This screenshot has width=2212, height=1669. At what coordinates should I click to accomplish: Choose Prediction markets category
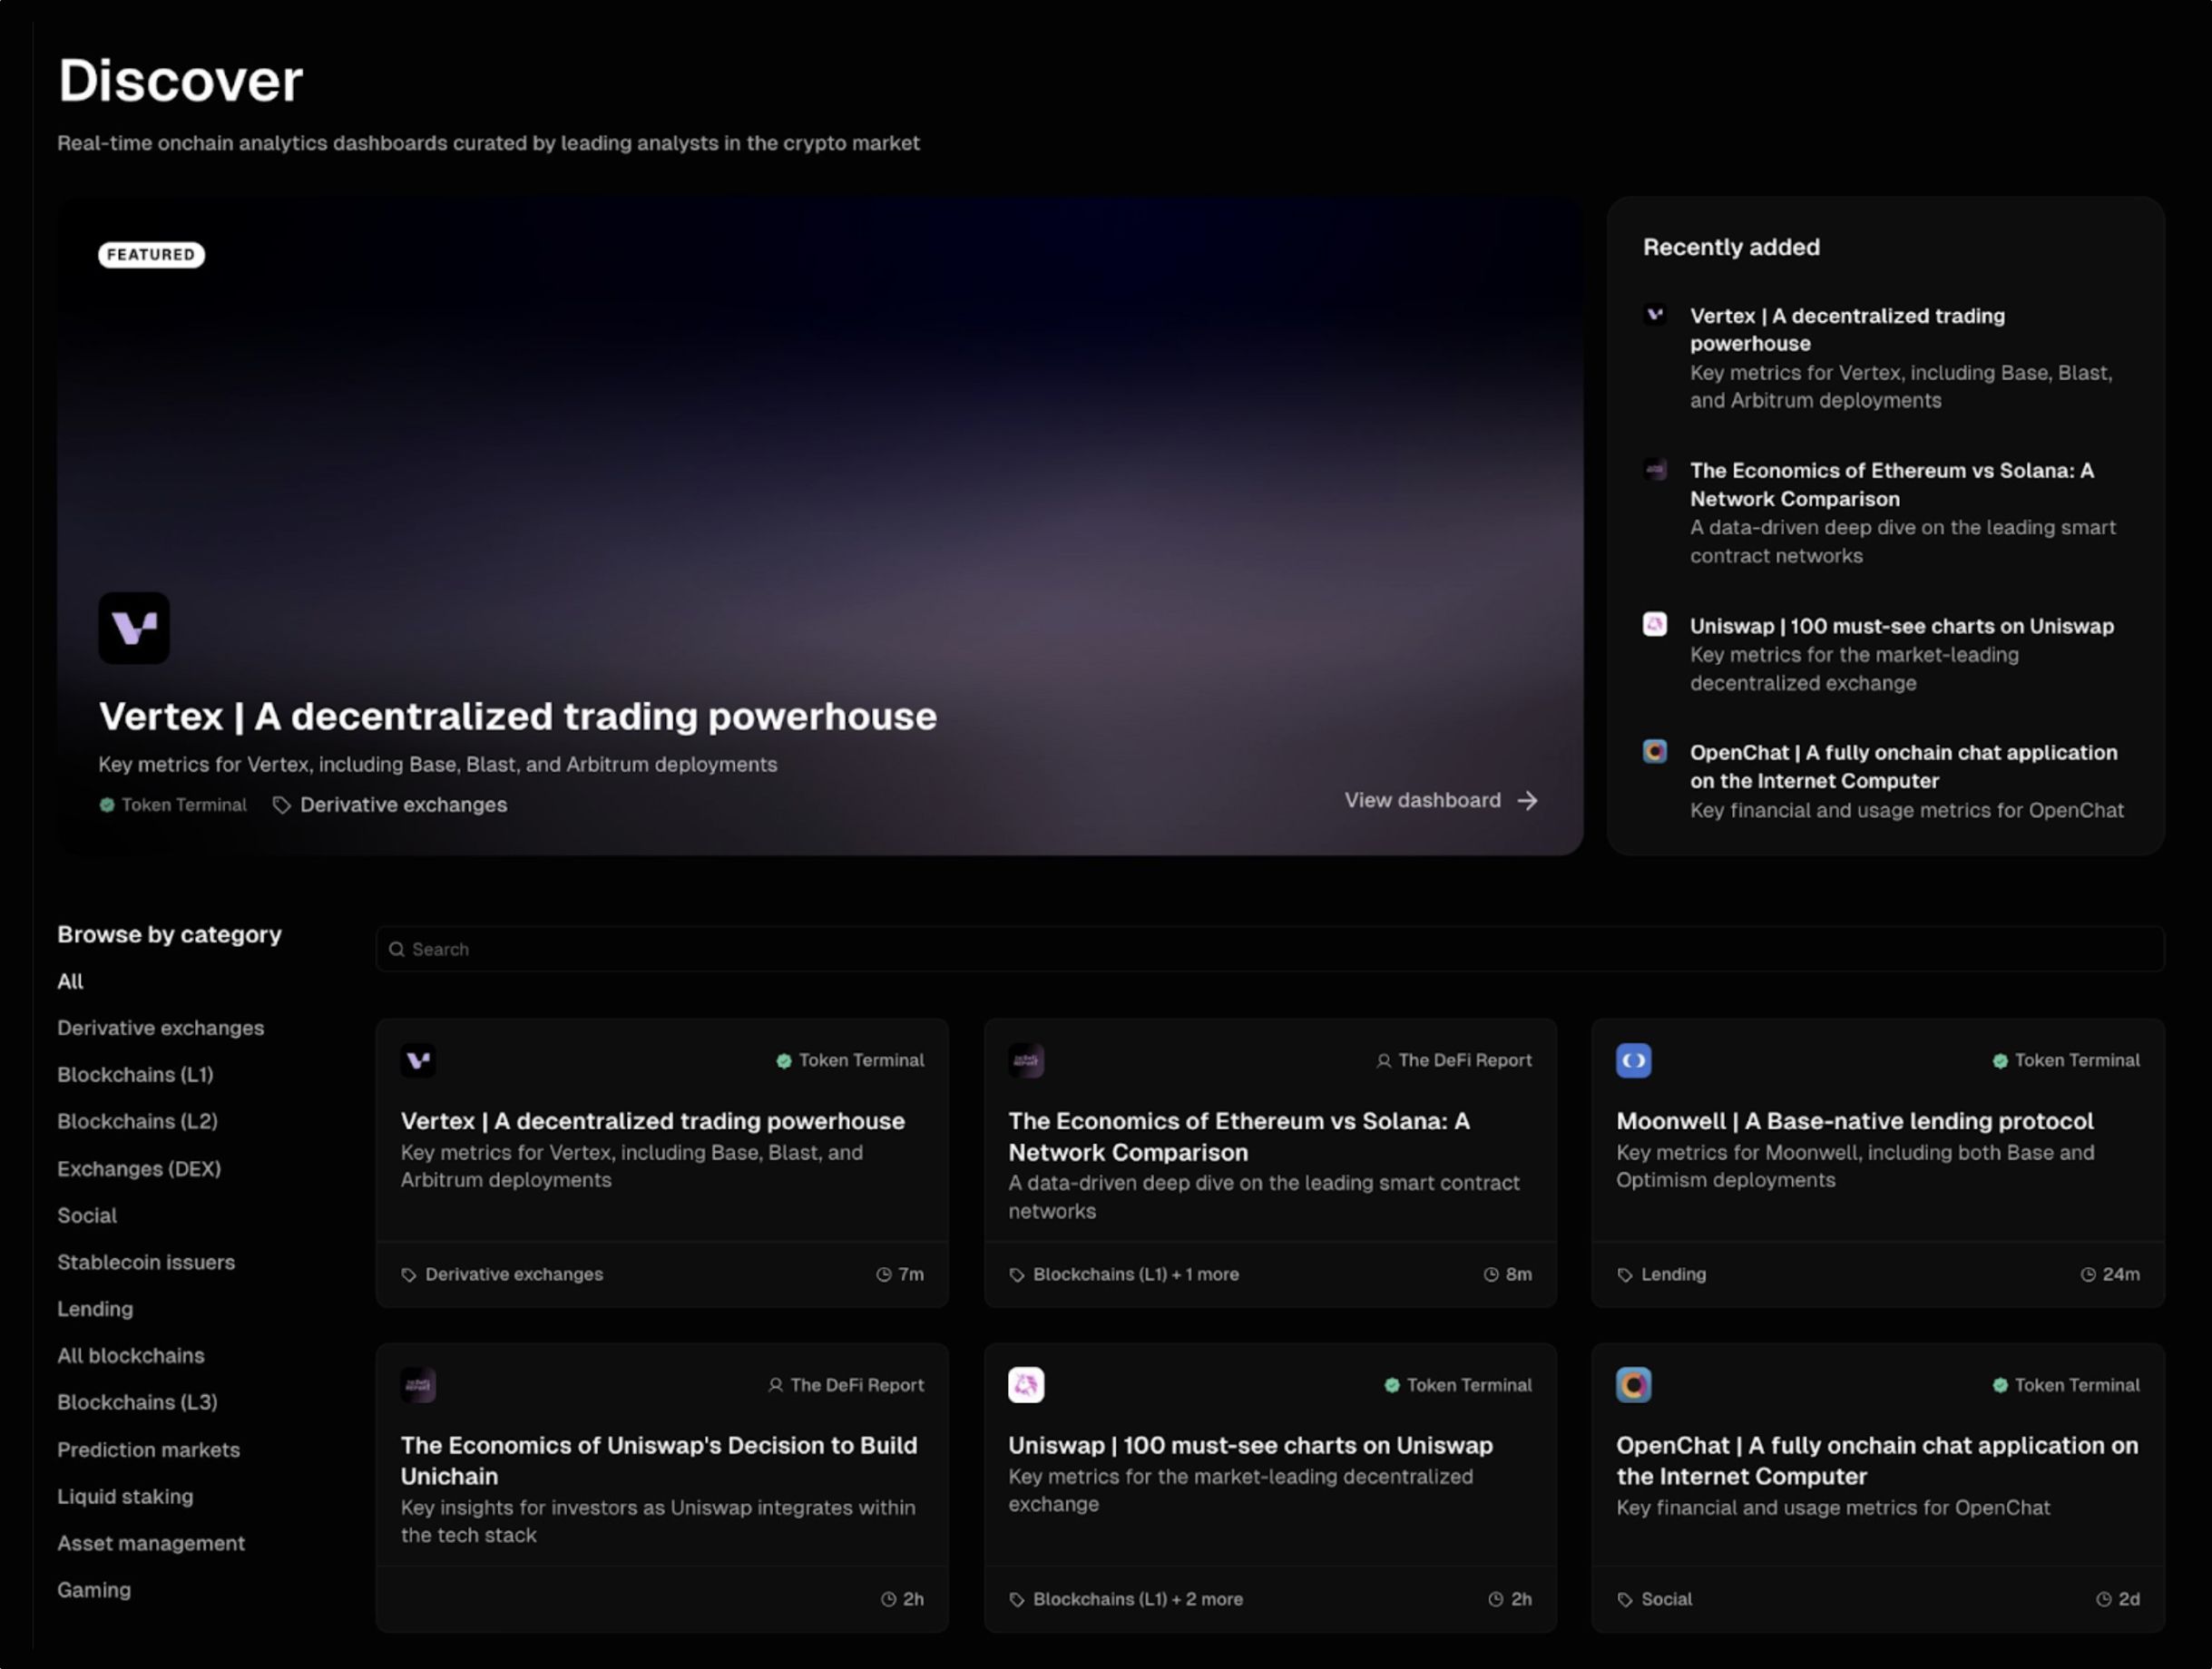(x=148, y=1449)
